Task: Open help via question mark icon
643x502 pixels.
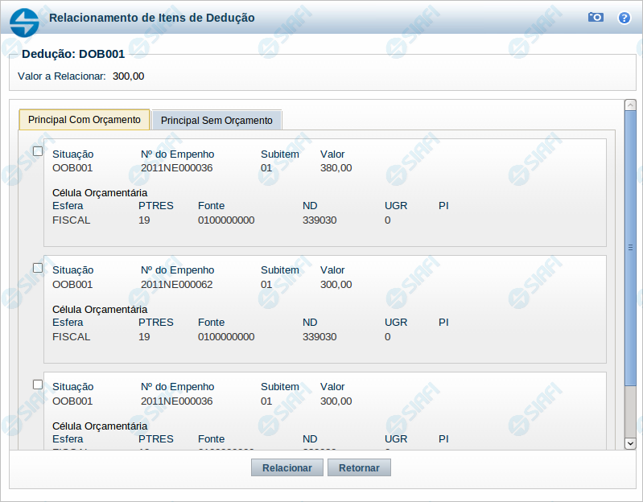Action: [624, 17]
